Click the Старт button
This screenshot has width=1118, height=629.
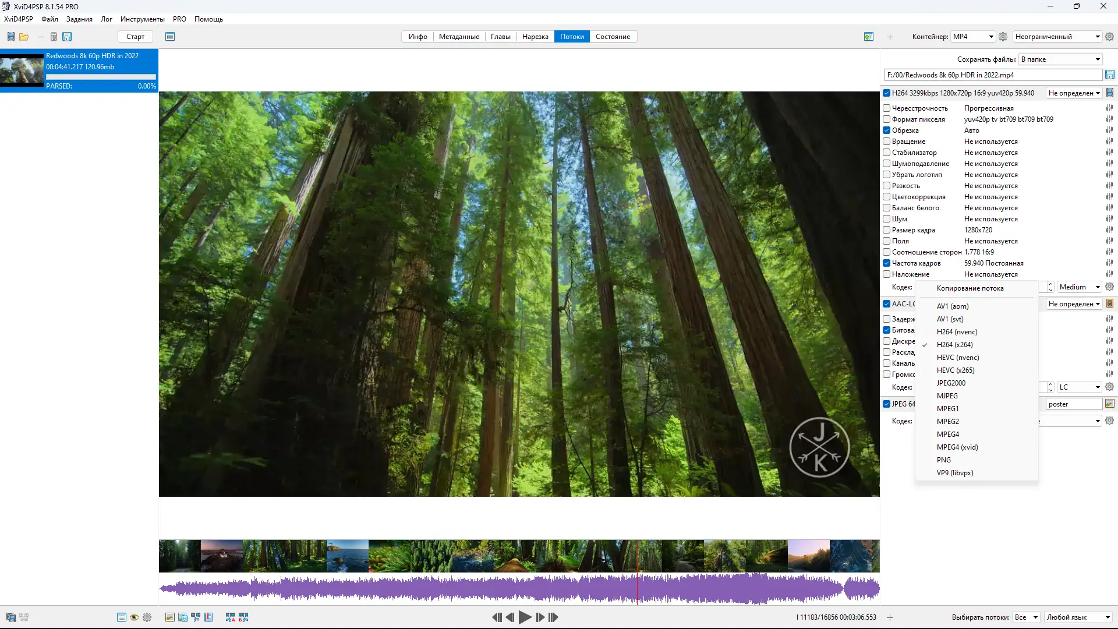135,37
